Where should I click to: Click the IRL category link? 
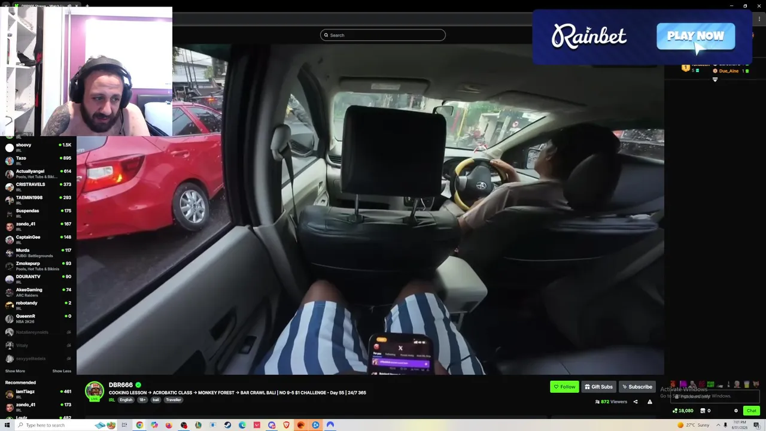point(112,400)
